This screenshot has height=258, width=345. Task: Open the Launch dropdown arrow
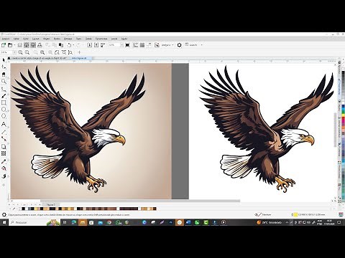(x=201, y=45)
